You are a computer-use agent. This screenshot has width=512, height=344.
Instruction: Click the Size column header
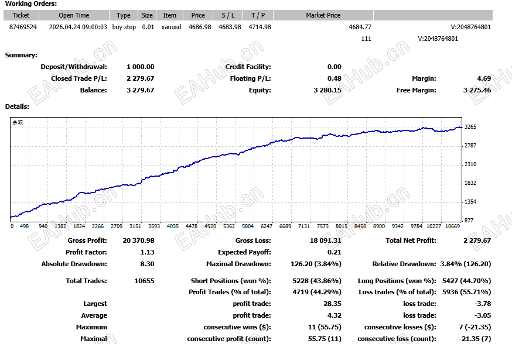tap(147, 15)
